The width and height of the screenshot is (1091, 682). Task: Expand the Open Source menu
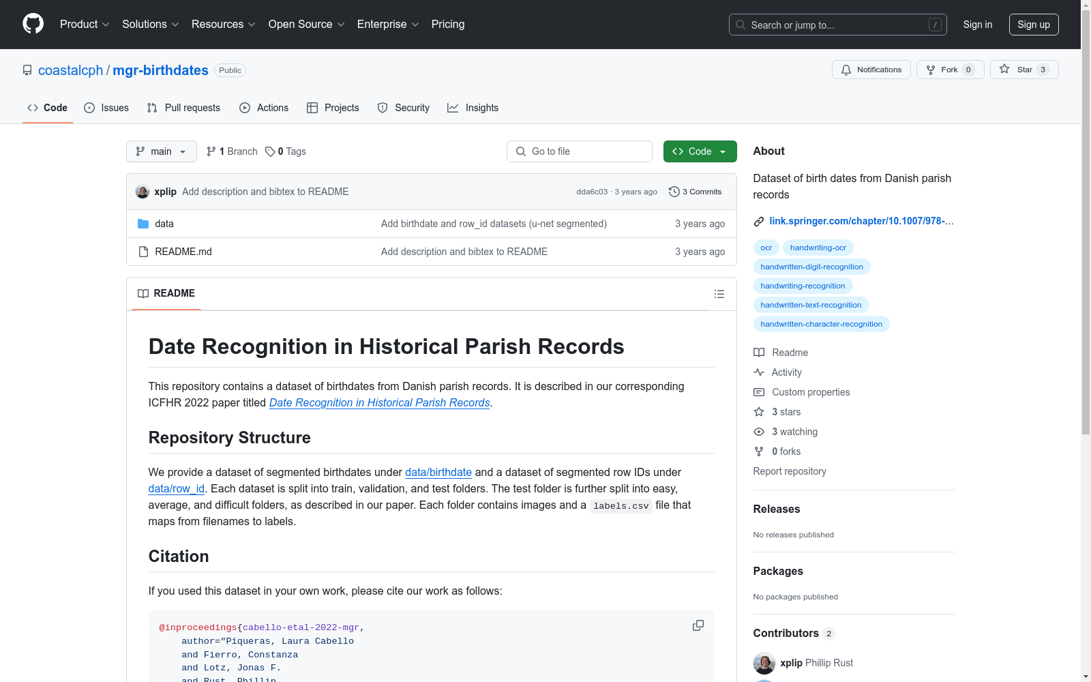[307, 25]
